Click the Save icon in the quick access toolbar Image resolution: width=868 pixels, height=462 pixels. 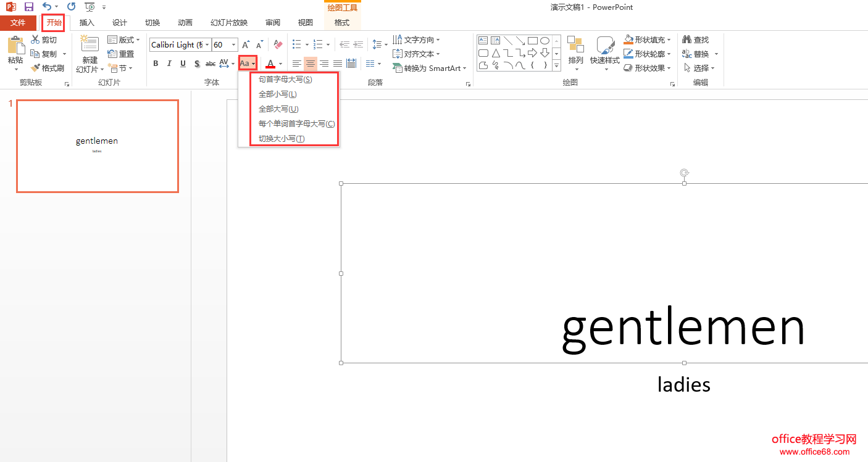28,7
